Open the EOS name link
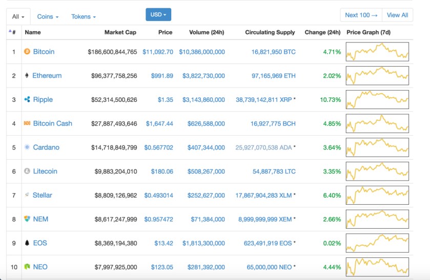Viewport: 430px width, 280px height. pyautogui.click(x=40, y=243)
